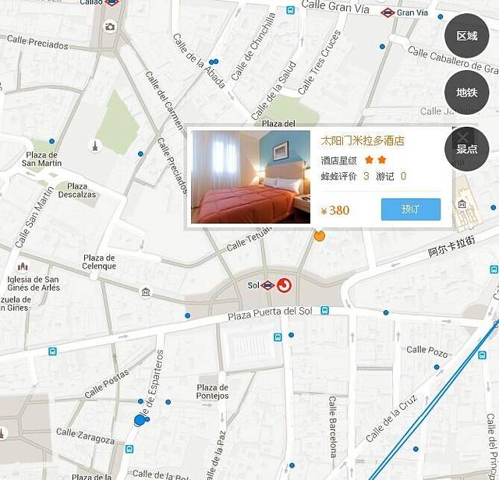This screenshot has width=499, height=480.
Task: Toggle the 地铁 metro filter
Action: point(466,92)
